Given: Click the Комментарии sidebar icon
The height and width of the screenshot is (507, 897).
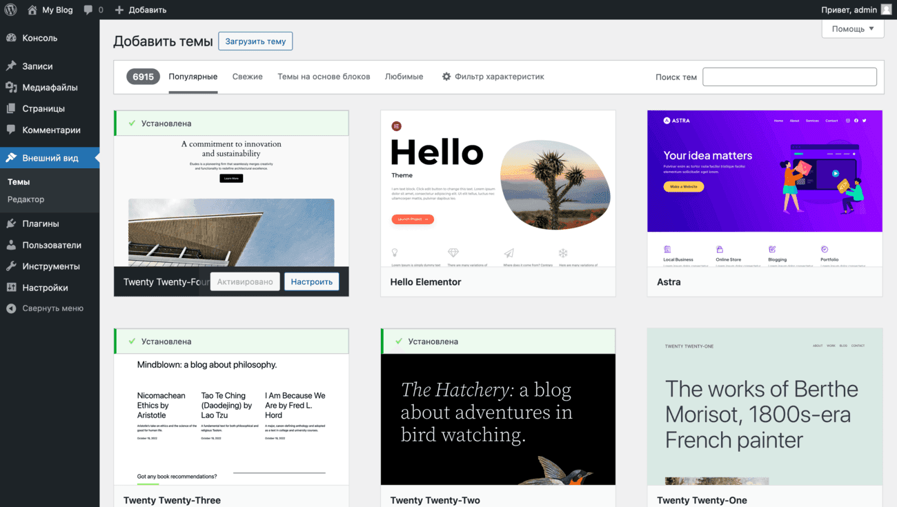Looking at the screenshot, I should coord(11,130).
